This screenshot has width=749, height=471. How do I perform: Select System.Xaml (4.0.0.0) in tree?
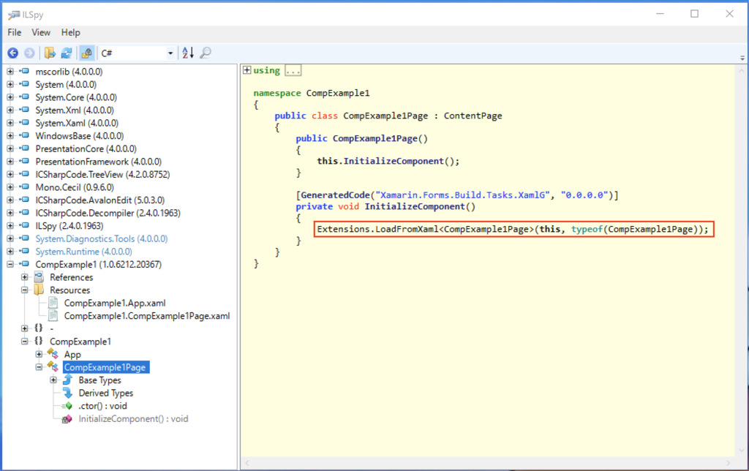click(x=77, y=124)
